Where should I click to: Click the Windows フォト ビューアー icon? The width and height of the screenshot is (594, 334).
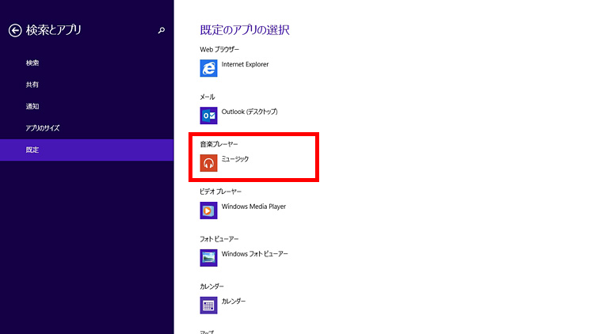209,258
